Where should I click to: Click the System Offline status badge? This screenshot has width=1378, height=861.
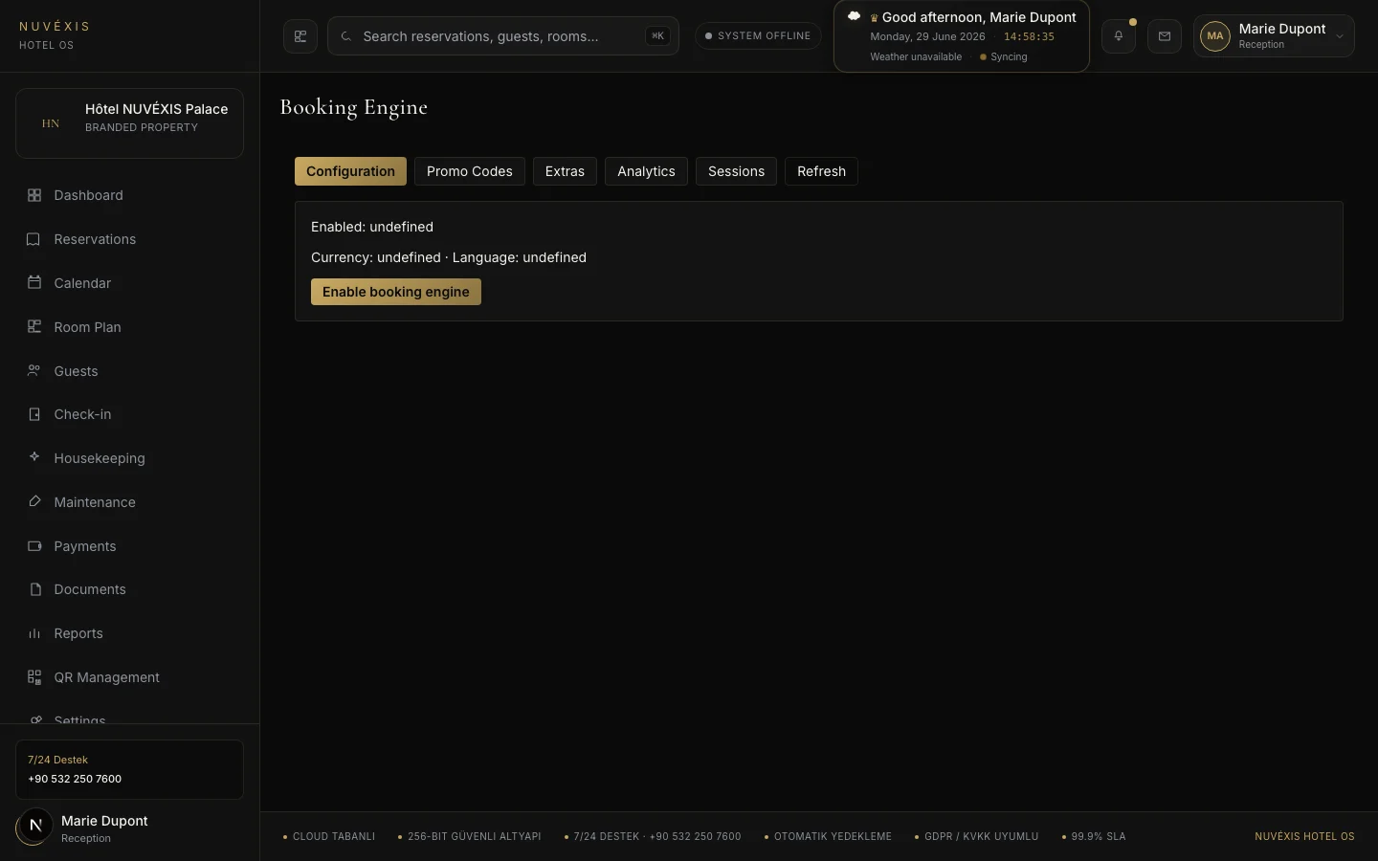pos(758,36)
